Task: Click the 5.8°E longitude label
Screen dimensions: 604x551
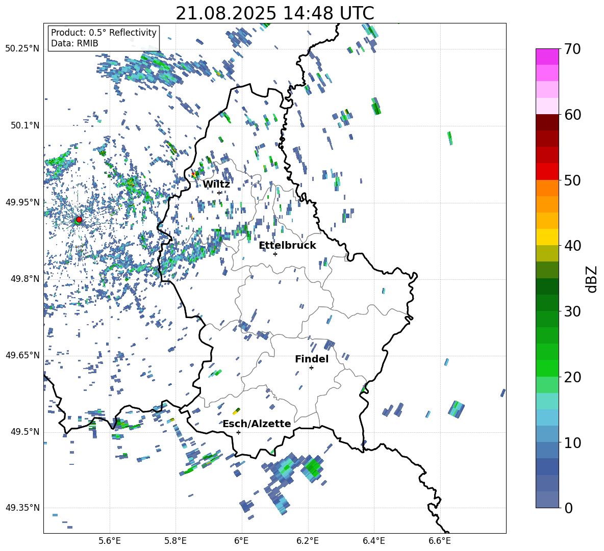Action: tap(175, 541)
